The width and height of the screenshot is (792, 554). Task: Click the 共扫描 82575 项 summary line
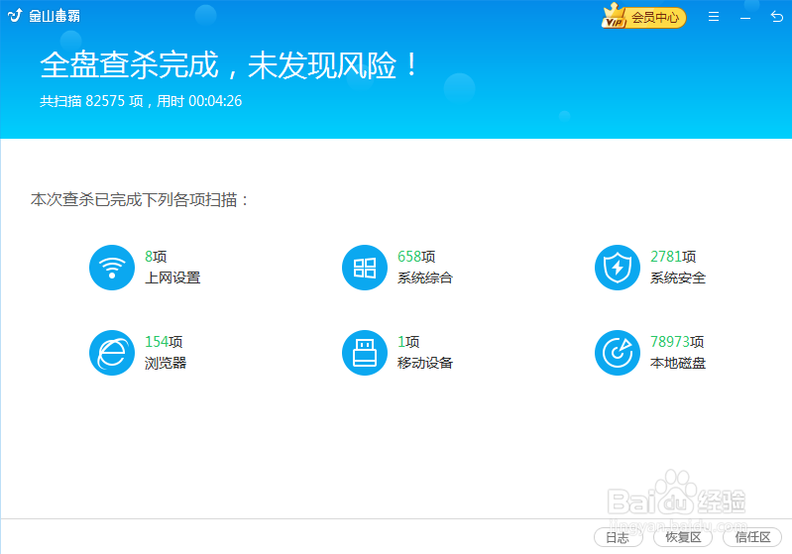[x=141, y=101]
